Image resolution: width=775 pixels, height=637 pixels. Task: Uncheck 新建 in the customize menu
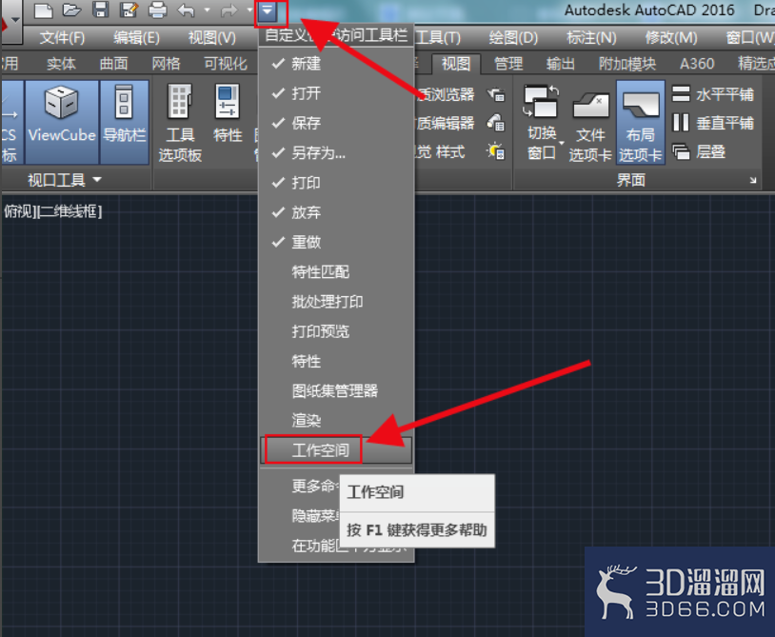(336, 64)
